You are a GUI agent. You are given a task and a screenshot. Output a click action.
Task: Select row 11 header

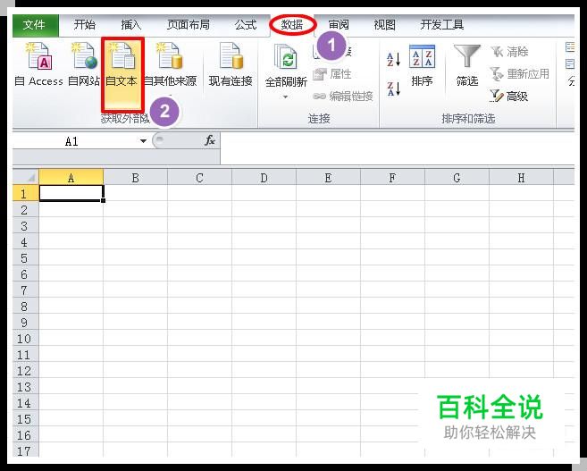25,355
